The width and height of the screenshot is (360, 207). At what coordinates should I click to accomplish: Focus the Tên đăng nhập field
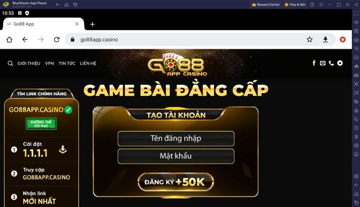(176, 138)
